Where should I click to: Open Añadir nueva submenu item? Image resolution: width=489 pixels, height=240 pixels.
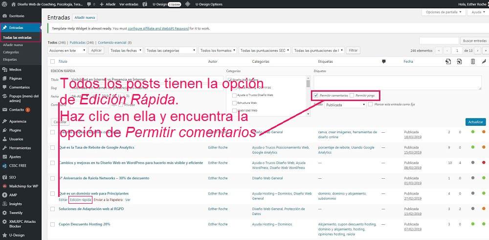tap(13, 45)
